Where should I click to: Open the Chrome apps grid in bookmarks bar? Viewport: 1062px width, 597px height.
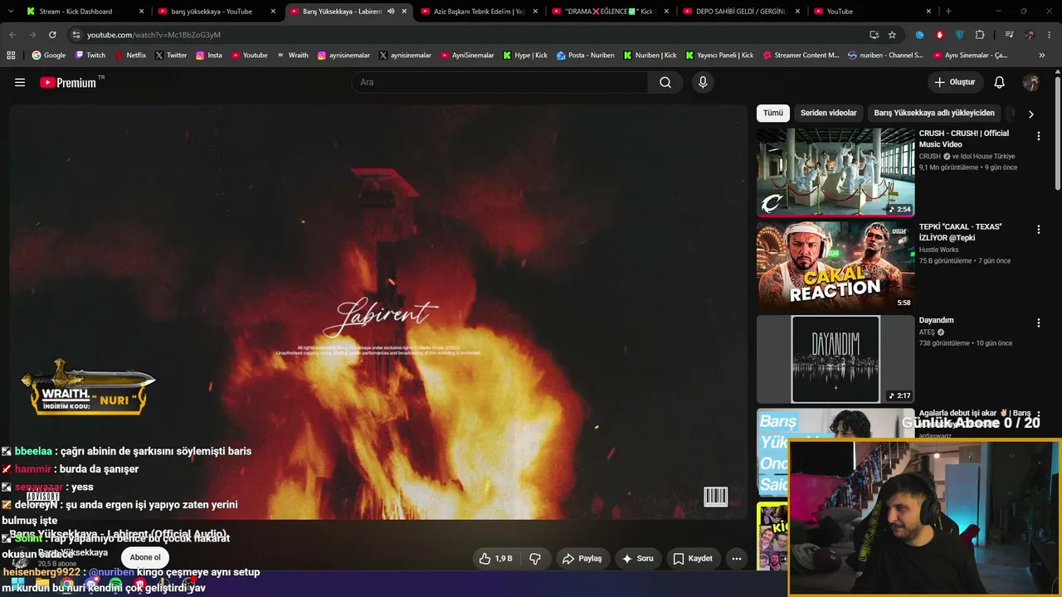(x=11, y=56)
